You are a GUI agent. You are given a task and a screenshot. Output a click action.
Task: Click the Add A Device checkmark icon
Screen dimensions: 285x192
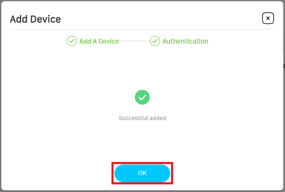tap(71, 41)
